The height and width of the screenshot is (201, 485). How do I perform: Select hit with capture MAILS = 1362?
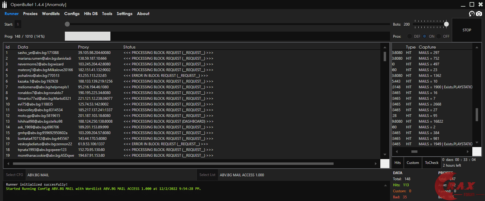point(432,76)
